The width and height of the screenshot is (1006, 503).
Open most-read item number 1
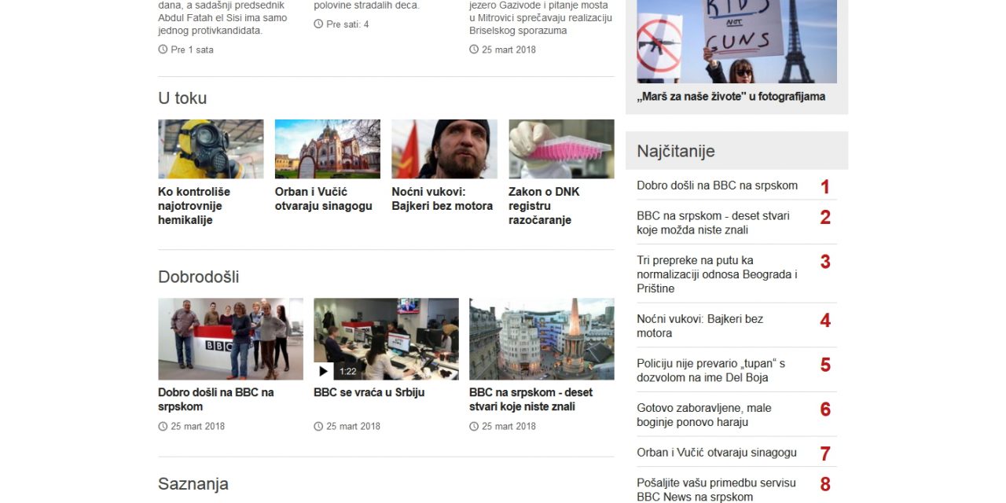(x=717, y=185)
